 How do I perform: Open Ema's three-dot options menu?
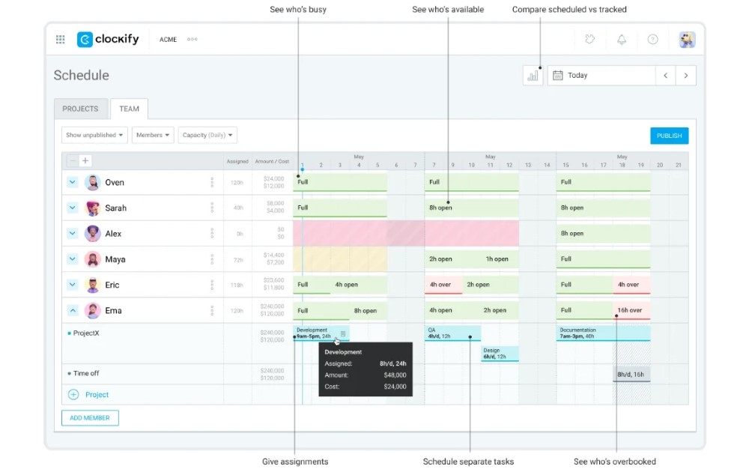tap(213, 310)
